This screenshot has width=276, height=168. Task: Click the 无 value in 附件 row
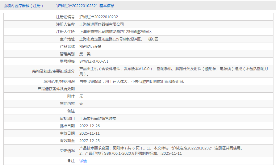tap(81, 96)
